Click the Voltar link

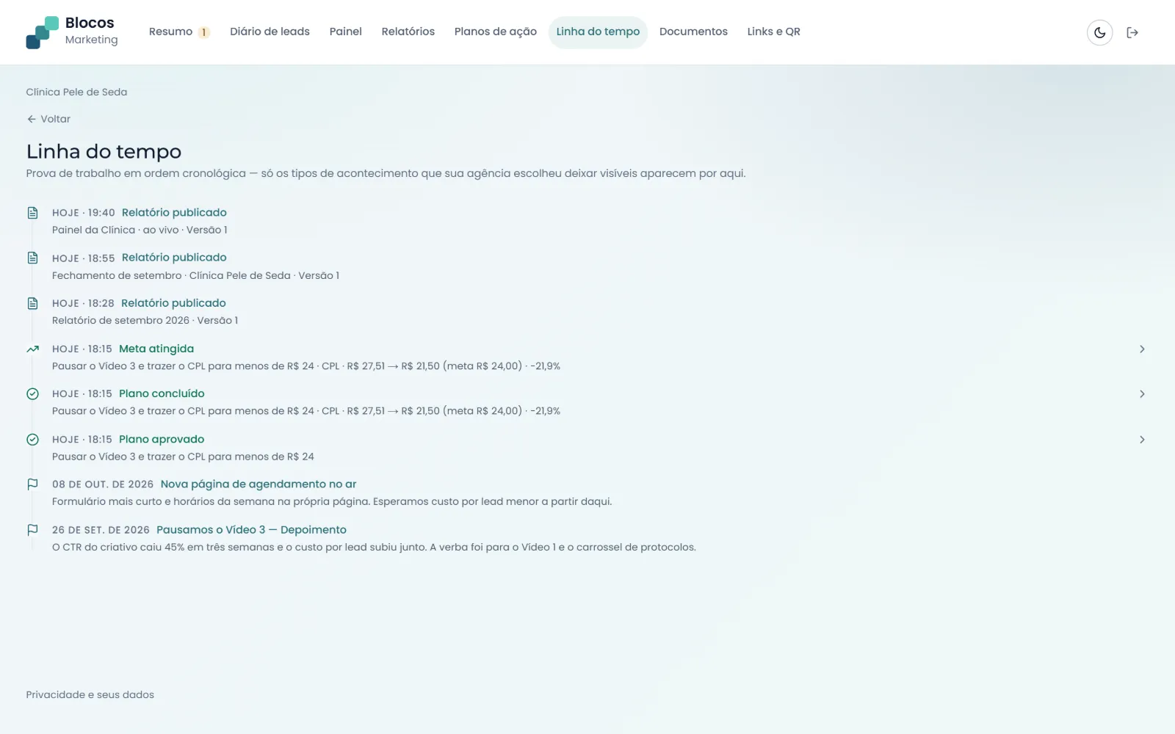tap(48, 119)
